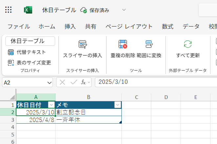Confirm entry with the checkmark icon
Viewport: 217px width, 144px height.
(74, 82)
